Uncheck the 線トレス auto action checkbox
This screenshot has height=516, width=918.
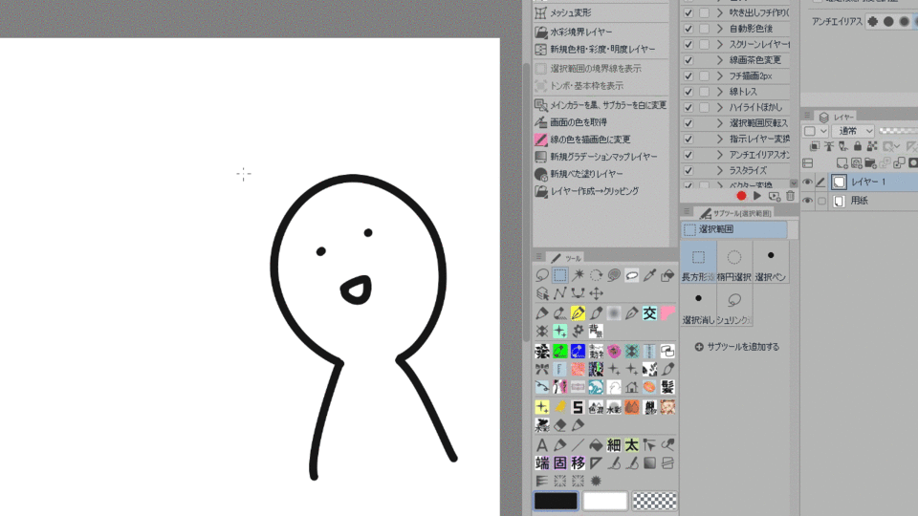[x=688, y=92]
